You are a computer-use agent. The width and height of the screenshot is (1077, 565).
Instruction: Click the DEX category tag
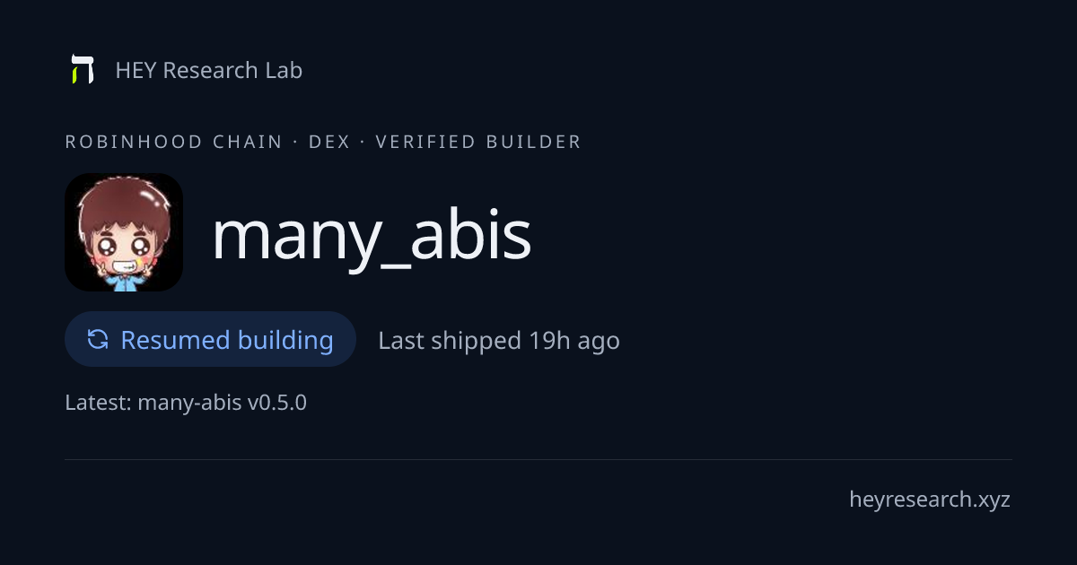329,142
